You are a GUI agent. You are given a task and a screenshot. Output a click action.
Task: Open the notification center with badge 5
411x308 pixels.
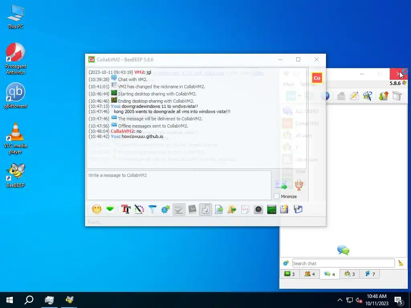(x=399, y=300)
